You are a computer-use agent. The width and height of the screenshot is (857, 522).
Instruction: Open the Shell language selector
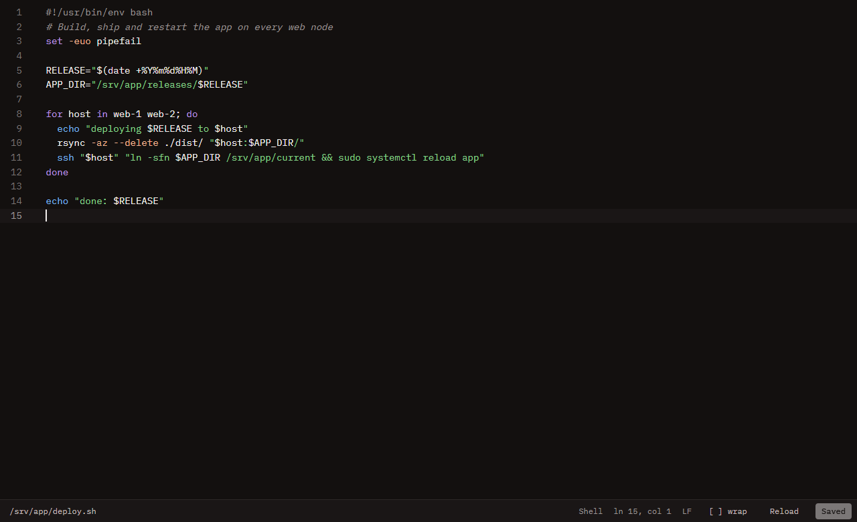tap(591, 511)
